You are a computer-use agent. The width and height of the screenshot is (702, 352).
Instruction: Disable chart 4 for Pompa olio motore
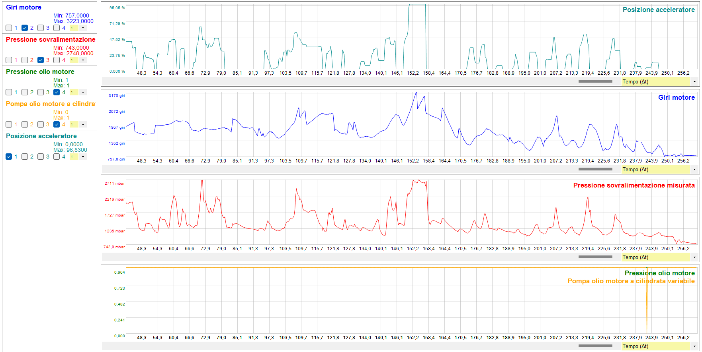[57, 124]
